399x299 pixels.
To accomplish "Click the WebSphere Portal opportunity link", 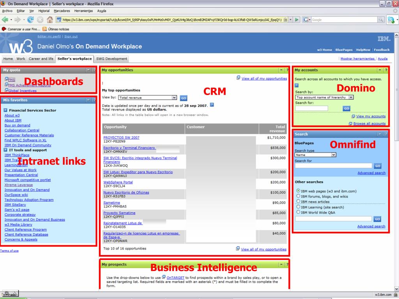I will (118, 182).
